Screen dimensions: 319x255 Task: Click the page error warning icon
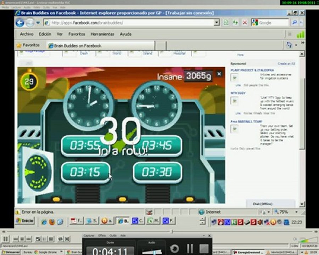(18, 212)
